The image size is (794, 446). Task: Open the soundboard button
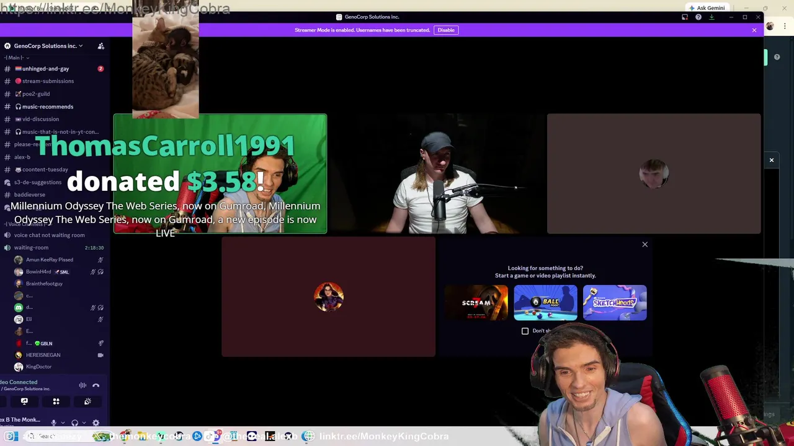pyautogui.click(x=87, y=401)
